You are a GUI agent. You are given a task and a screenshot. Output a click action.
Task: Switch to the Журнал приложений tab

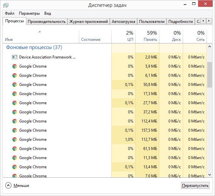88,22
